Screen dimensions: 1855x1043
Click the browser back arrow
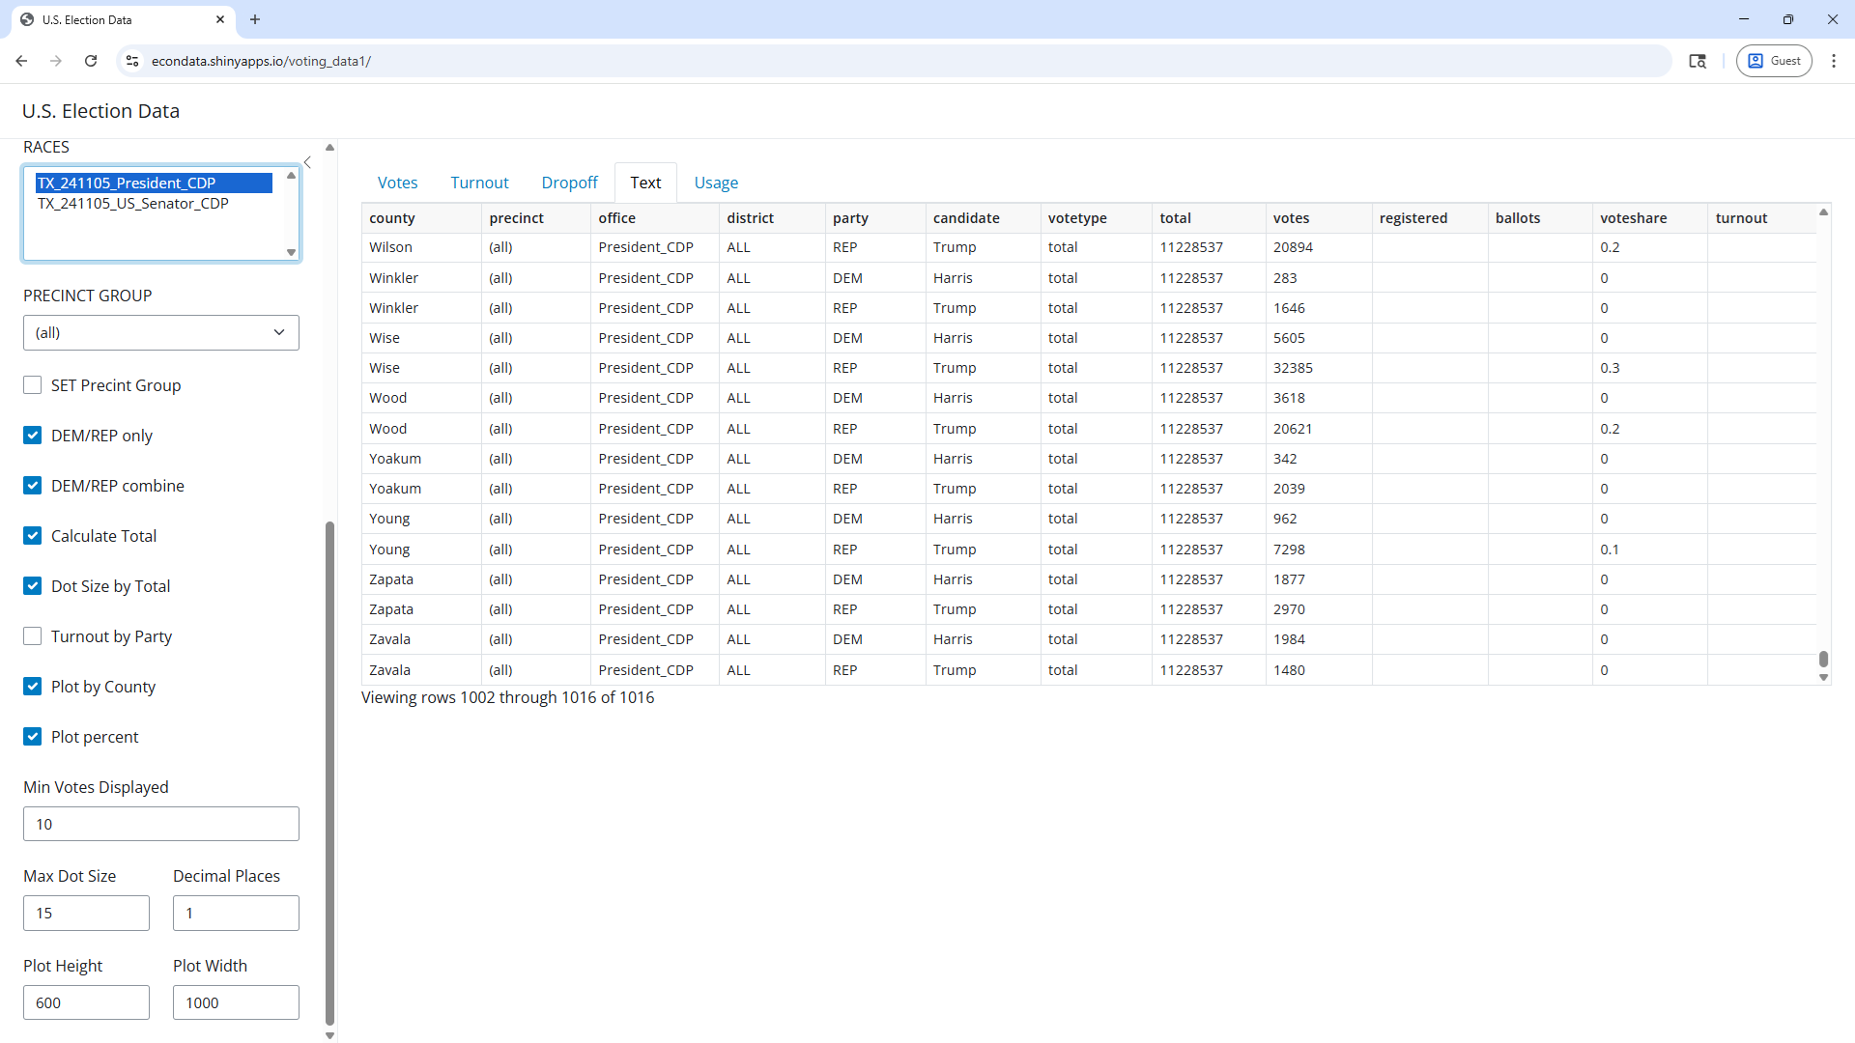point(21,61)
